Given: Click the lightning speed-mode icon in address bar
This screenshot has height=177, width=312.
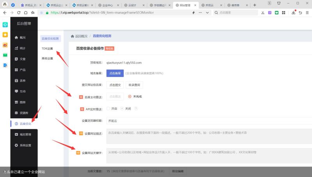Looking at the screenshot, I should 193,12.
